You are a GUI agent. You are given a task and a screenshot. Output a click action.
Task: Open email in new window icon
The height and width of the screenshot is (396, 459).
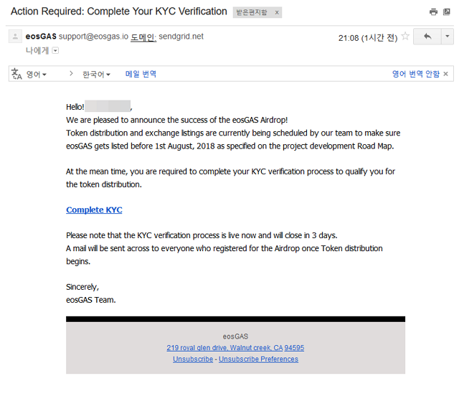[x=448, y=11]
